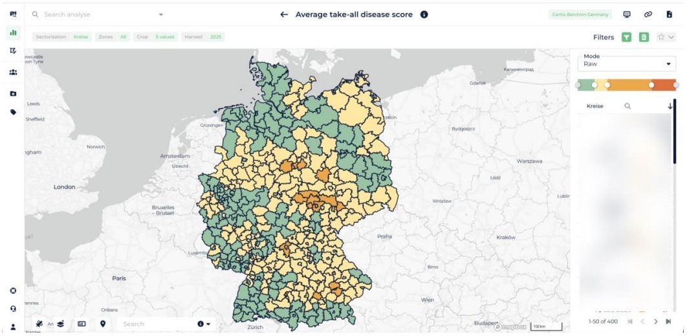Expand the Search analyse dropdown arrow
This screenshot has width=687, height=336.
point(161,14)
